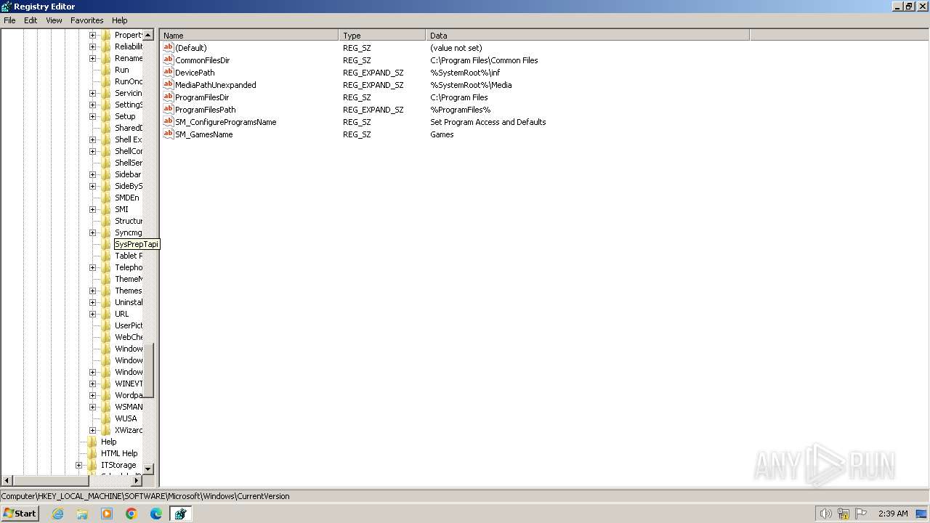Image resolution: width=930 pixels, height=523 pixels.
Task: Select the DevicePath value icon
Action: (169, 73)
